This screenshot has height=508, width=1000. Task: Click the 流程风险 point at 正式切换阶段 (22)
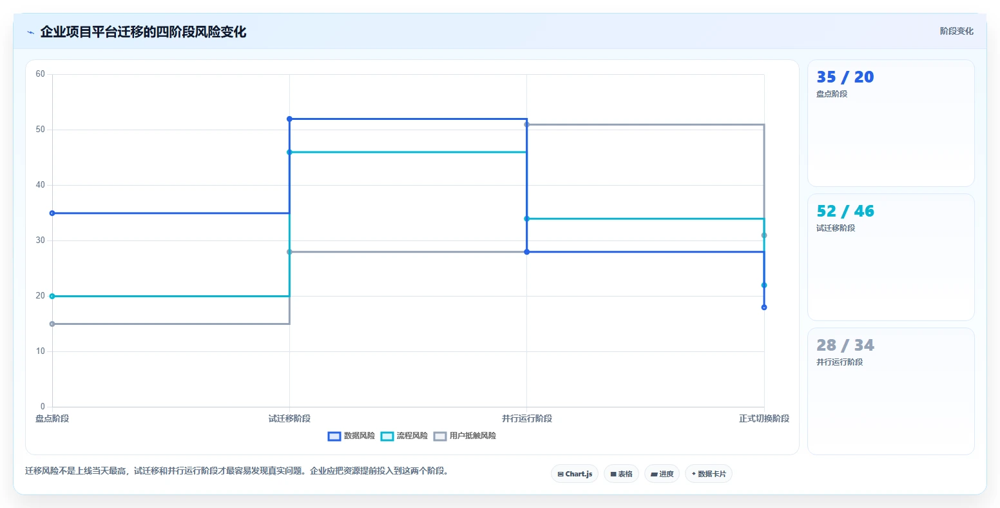[x=764, y=285]
